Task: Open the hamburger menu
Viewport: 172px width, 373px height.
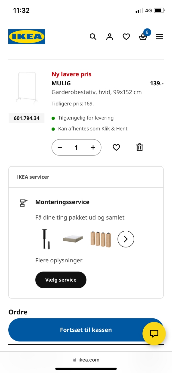Action: click(159, 36)
